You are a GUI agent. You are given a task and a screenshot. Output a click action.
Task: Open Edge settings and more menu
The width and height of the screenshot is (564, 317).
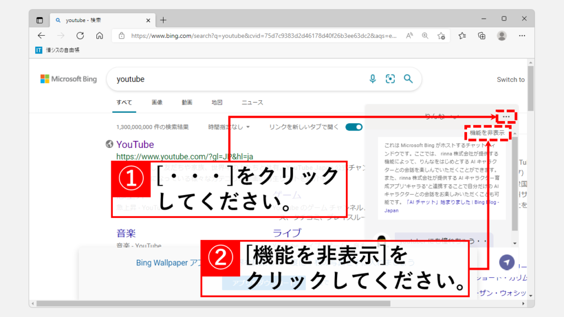(522, 36)
